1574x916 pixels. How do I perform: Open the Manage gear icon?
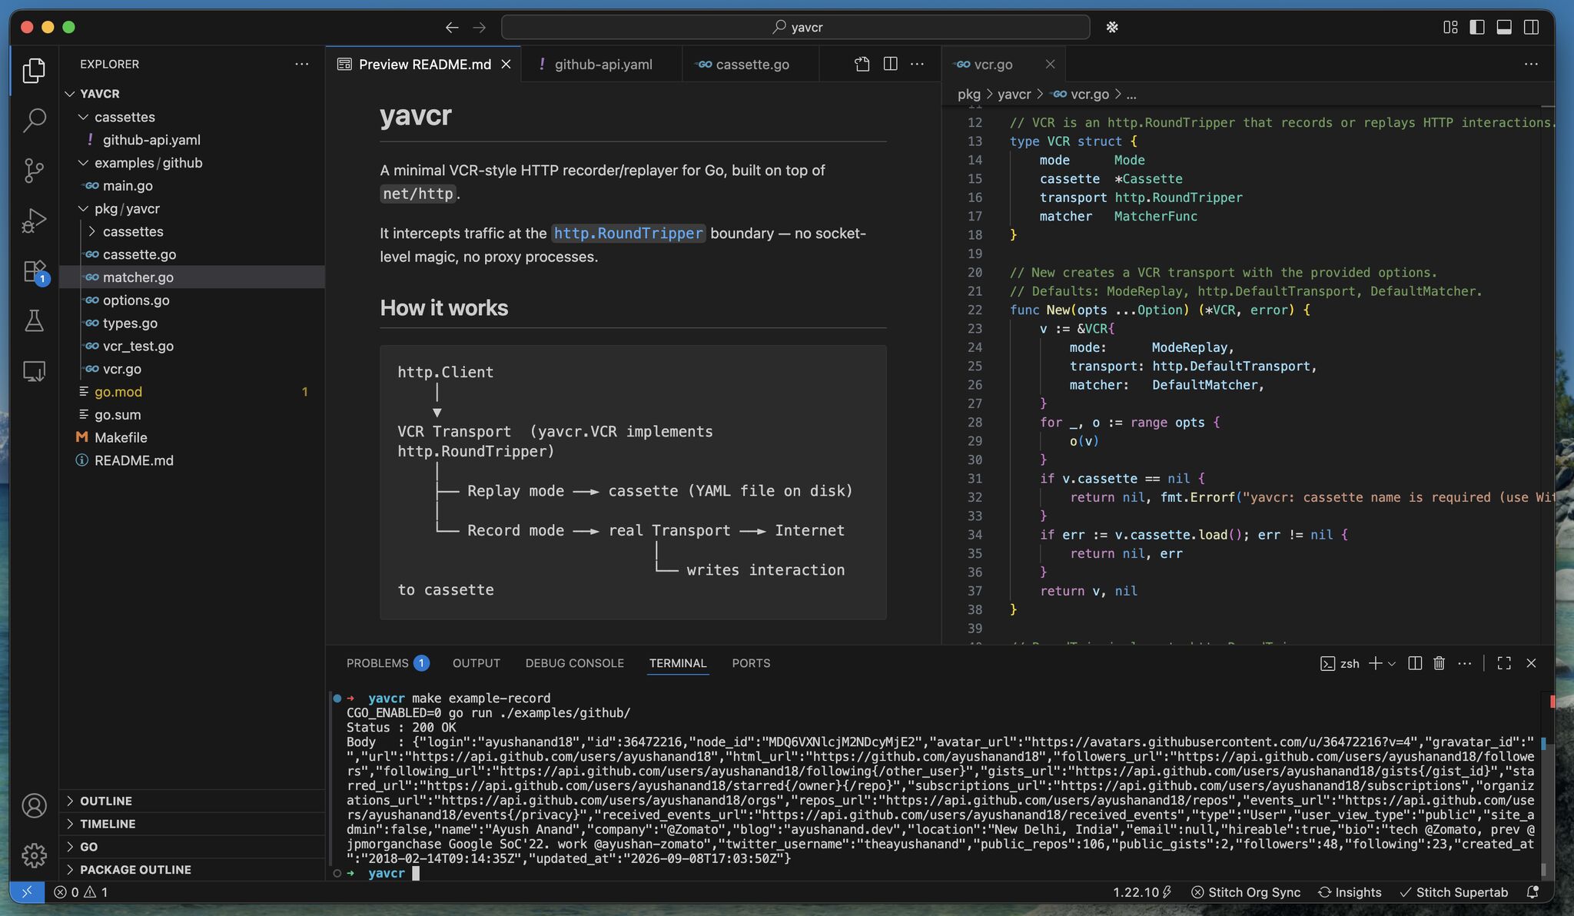(34, 855)
